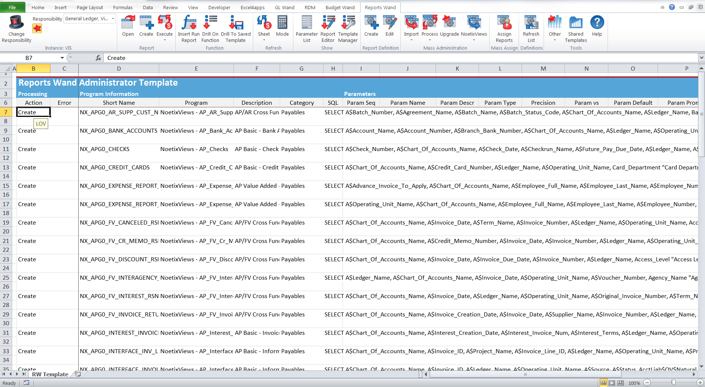Switch to Page Layout view in status bar

[x=612, y=383]
